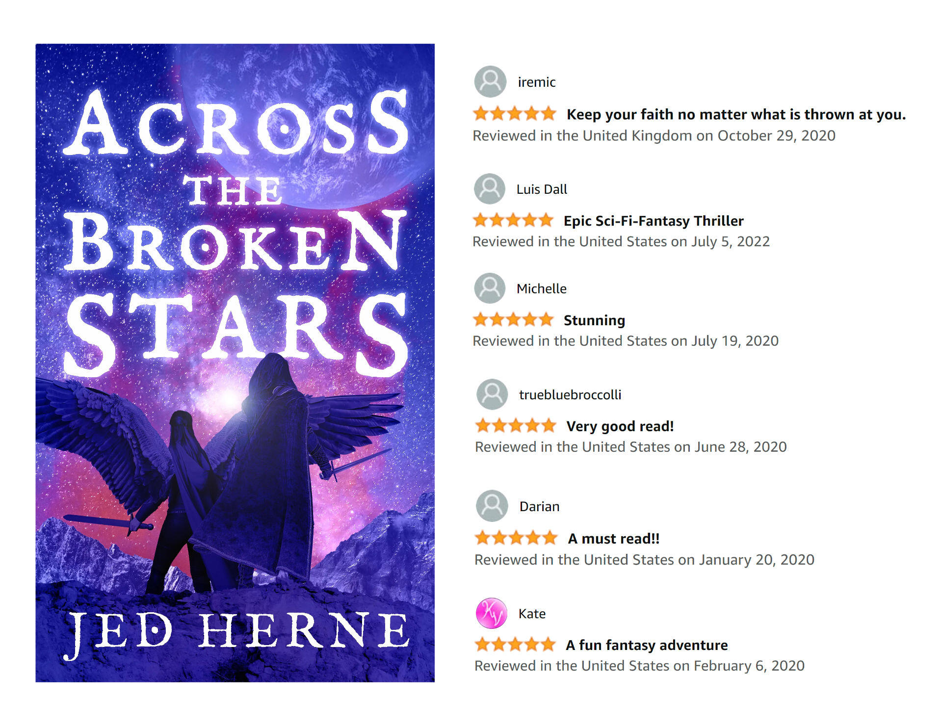The height and width of the screenshot is (726, 942).
Task: Click the "Jed Herne" author name on the cover
Action: [236, 632]
